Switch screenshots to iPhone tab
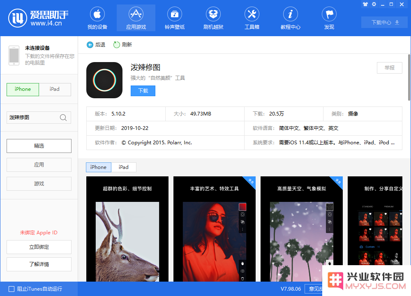Screen dimensions: 411x296 tap(99, 167)
